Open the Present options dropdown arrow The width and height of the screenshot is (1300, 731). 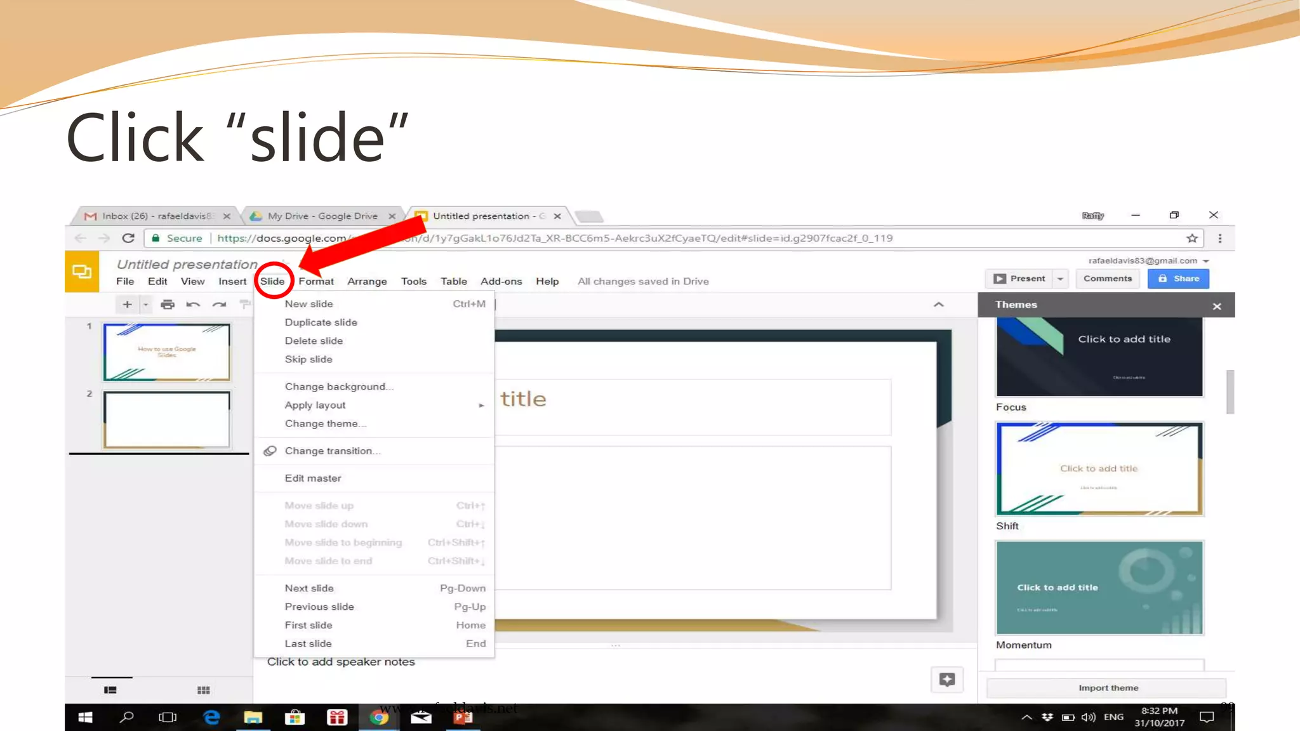1059,279
